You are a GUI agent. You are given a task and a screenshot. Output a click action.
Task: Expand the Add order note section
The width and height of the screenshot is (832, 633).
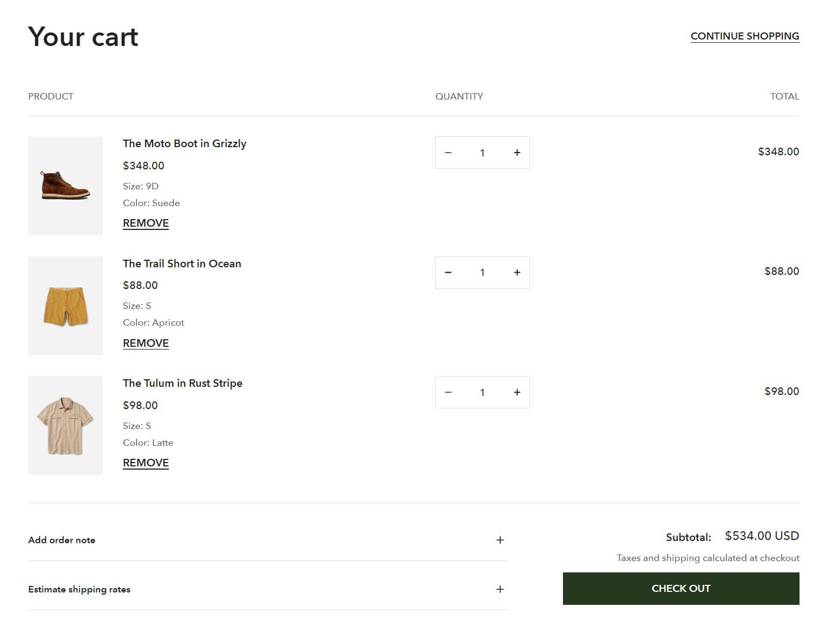(62, 539)
